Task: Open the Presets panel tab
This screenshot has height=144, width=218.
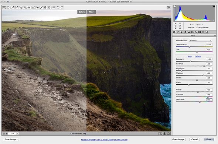Action: (x=203, y=32)
